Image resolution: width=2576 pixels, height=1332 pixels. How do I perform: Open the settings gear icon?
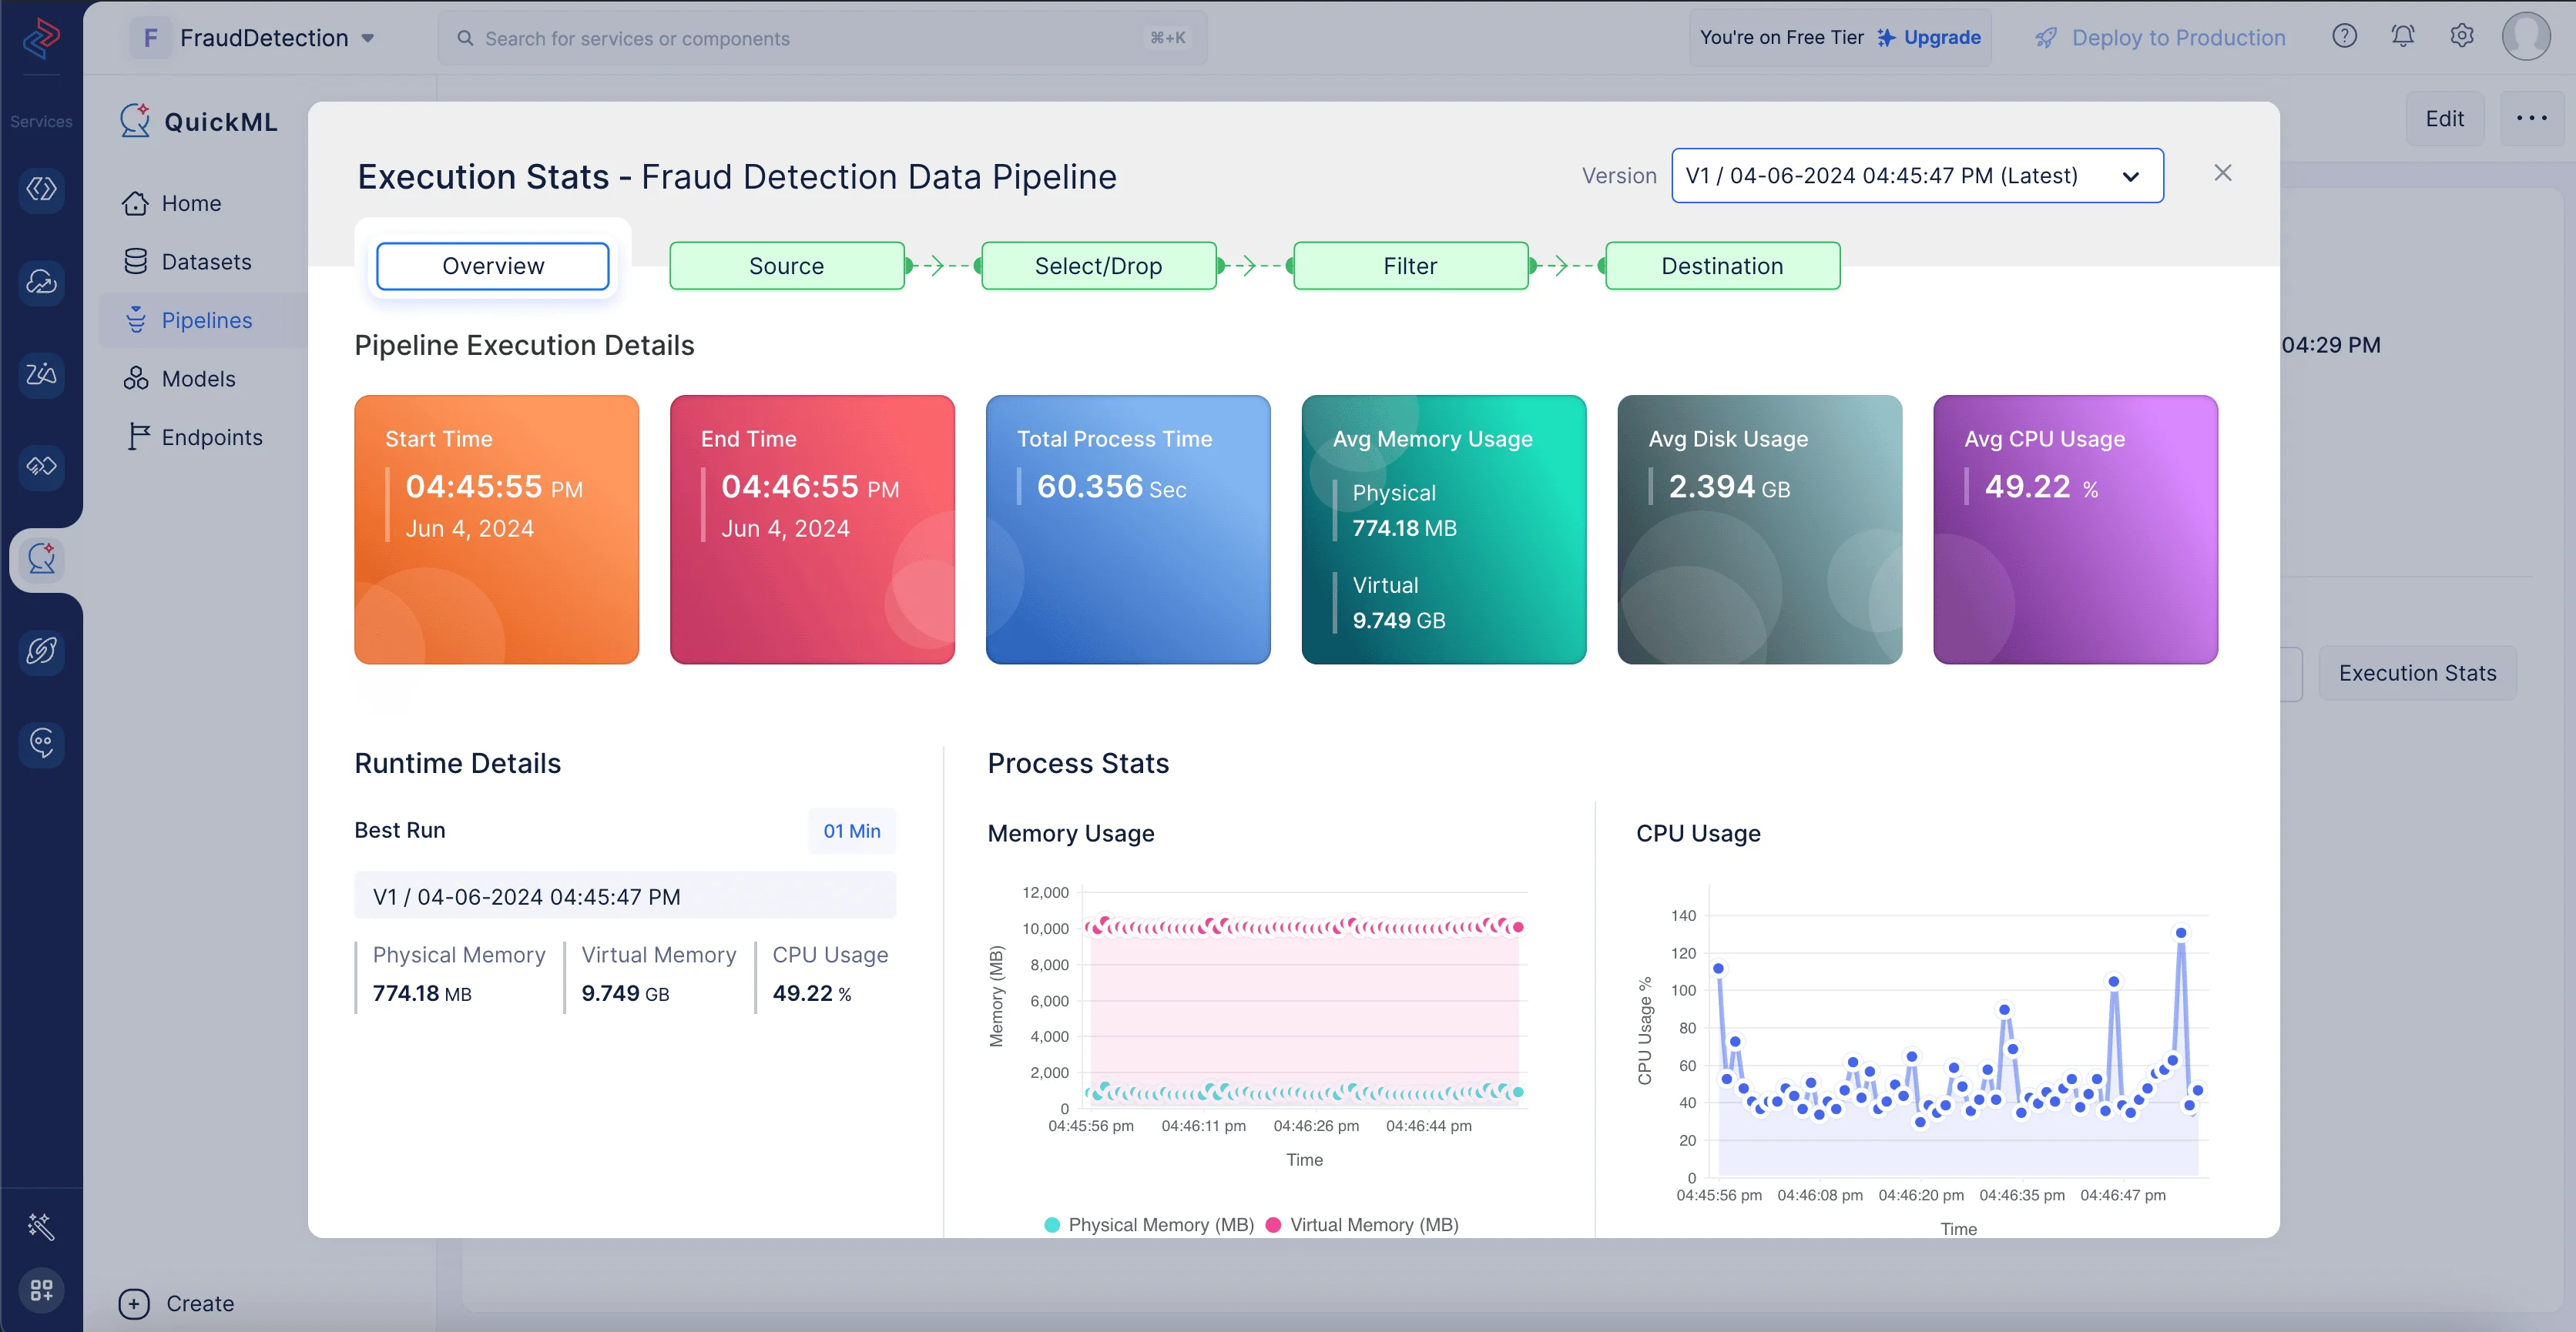click(2461, 37)
